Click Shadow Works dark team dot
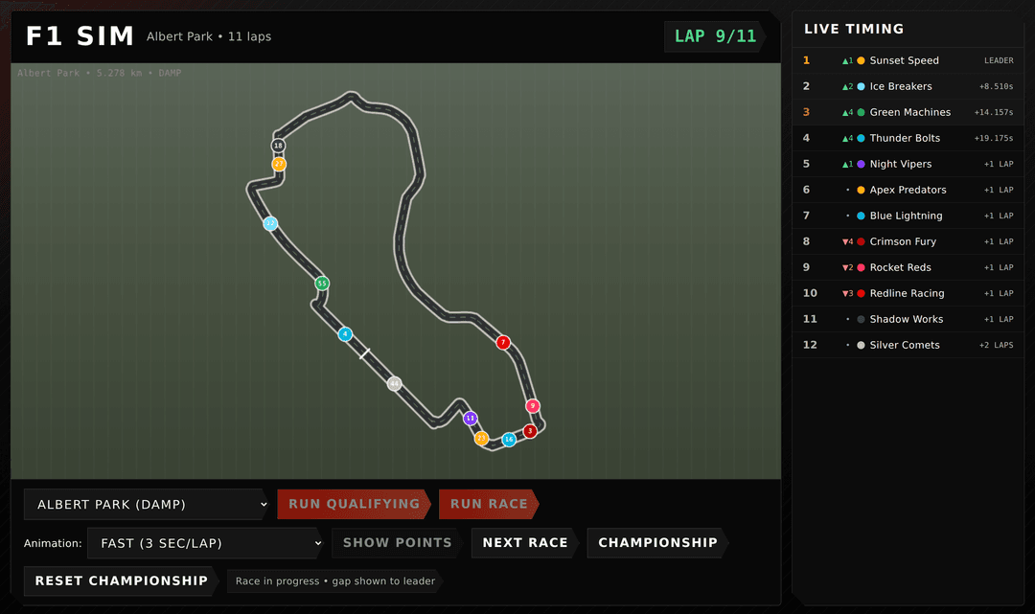The image size is (1035, 614). pos(861,319)
